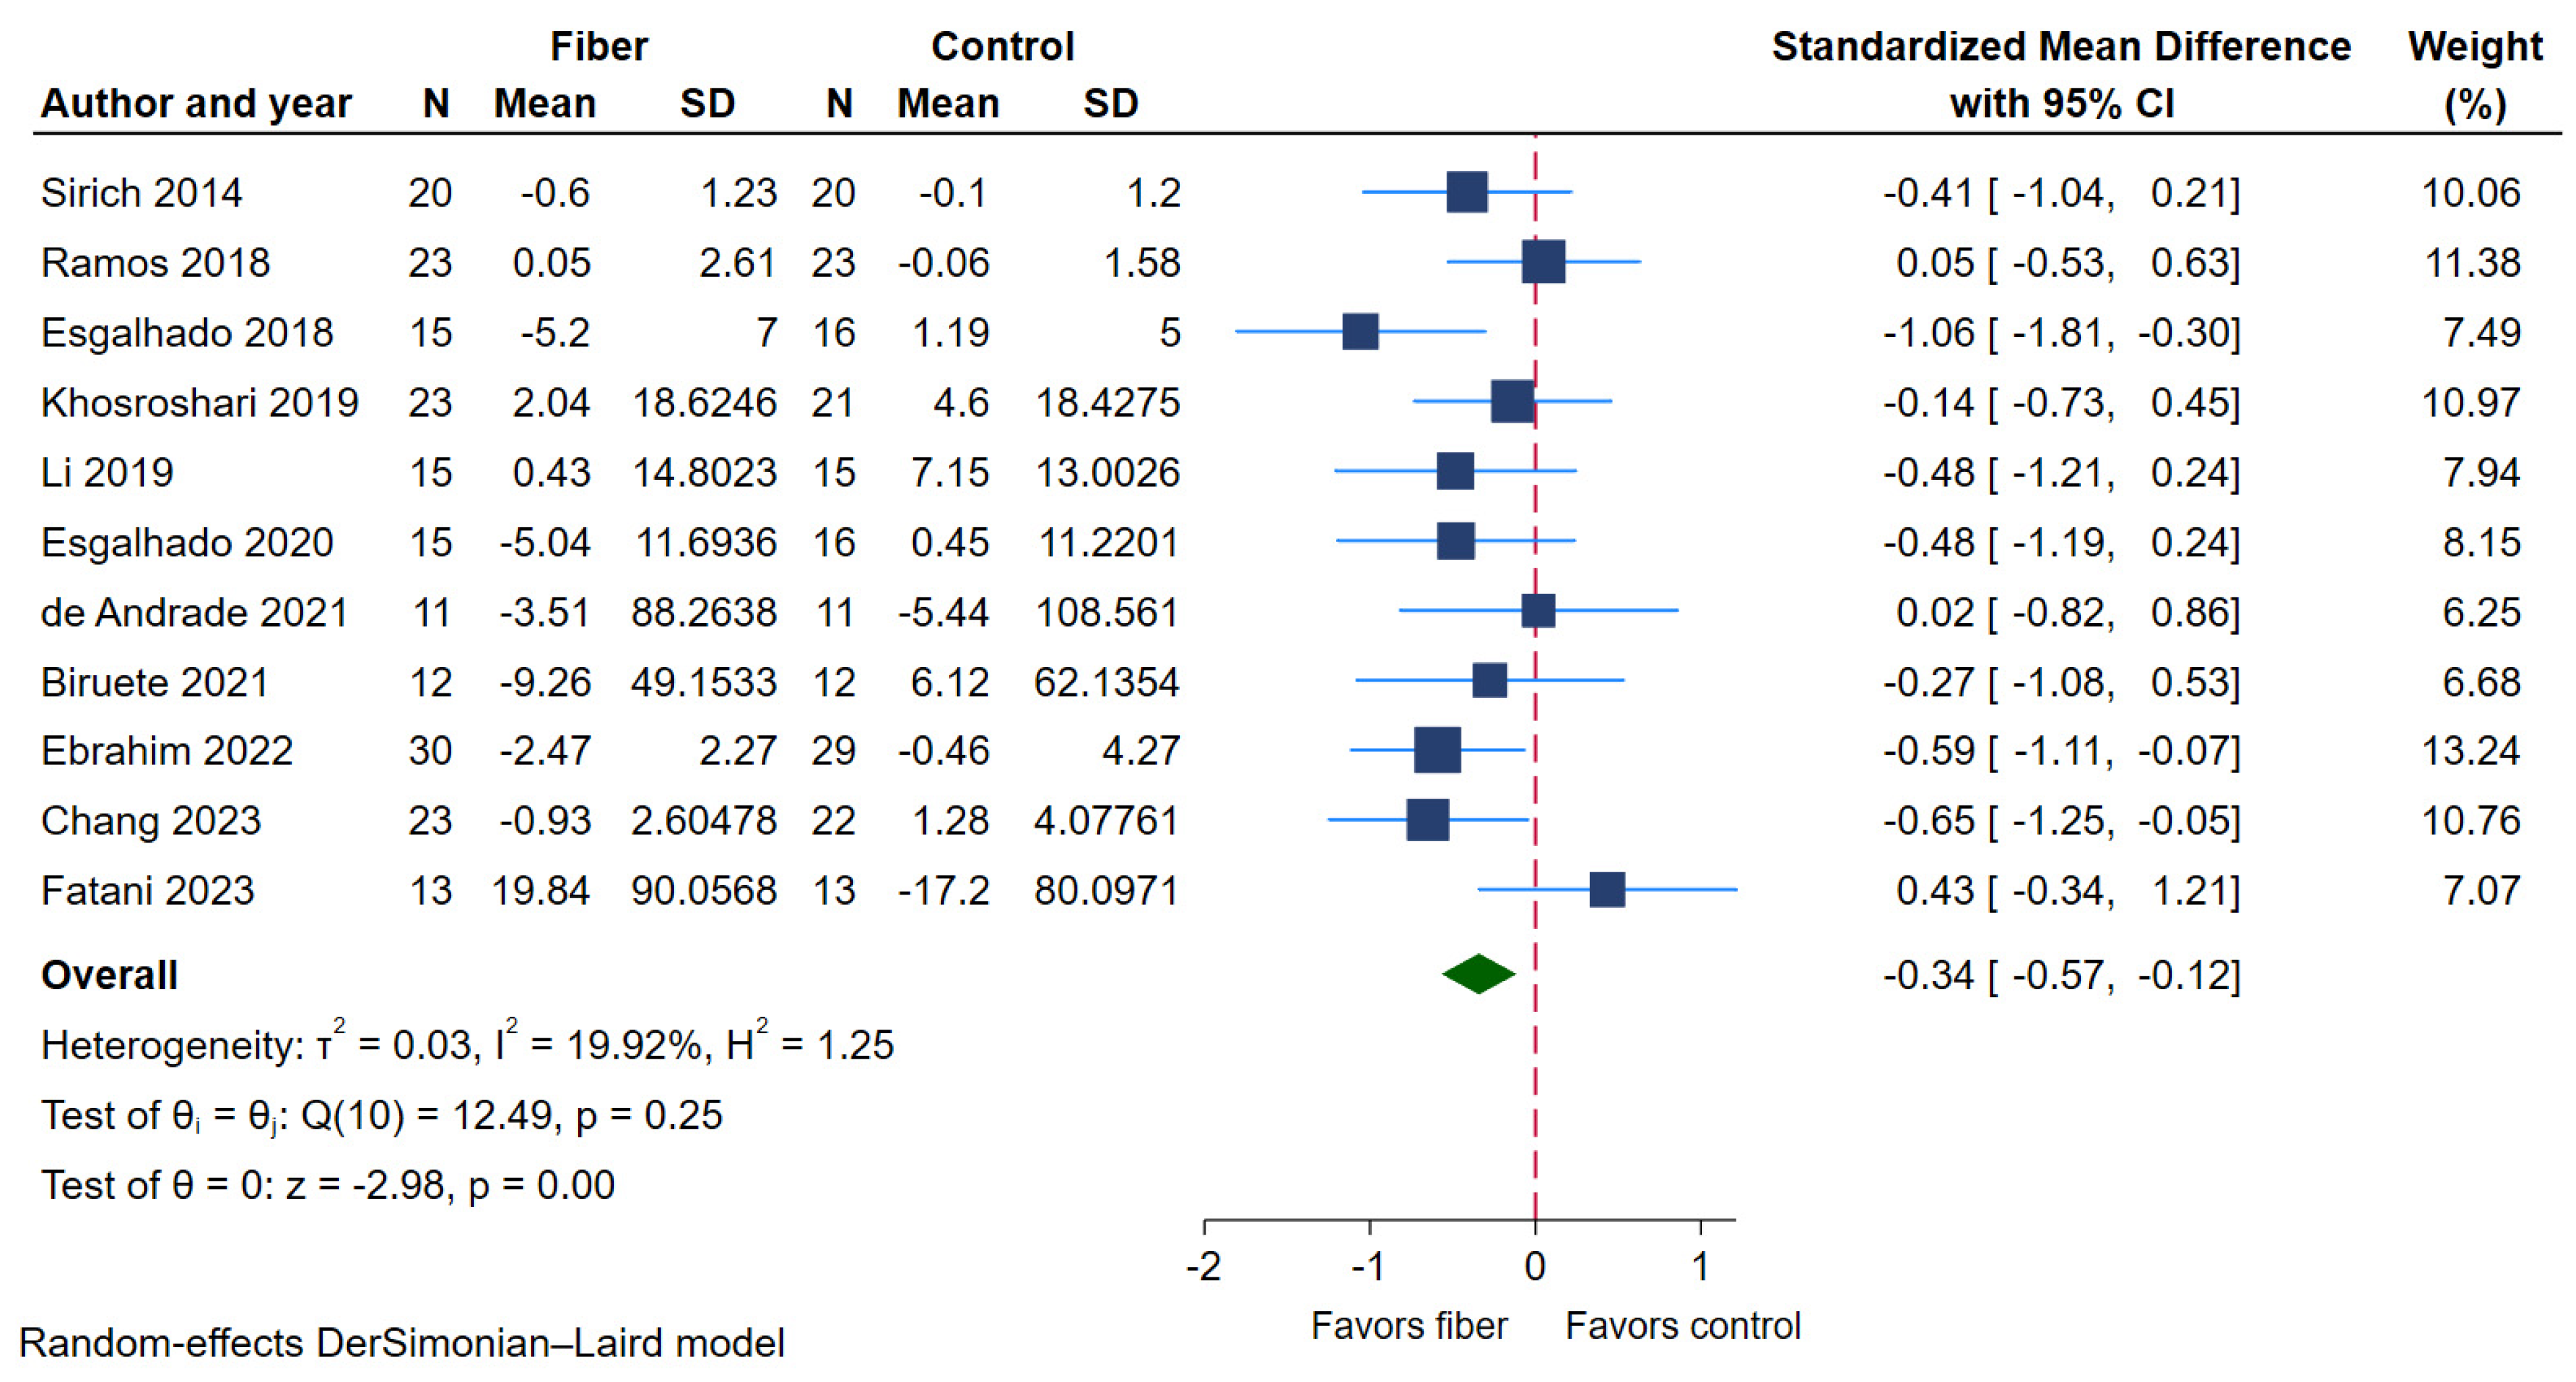2576x1382 pixels.
Task: Click the "Control" group header
Action: pos(1002,47)
